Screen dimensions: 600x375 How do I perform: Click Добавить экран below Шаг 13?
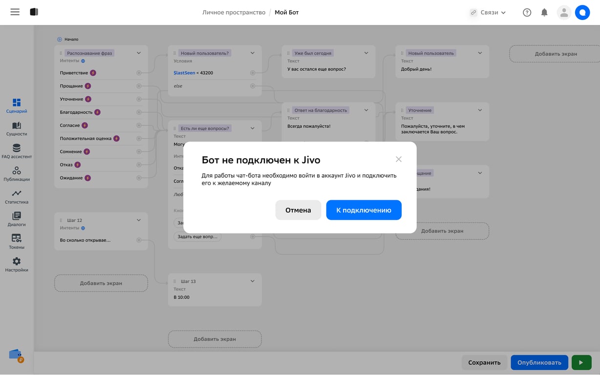(x=214, y=339)
